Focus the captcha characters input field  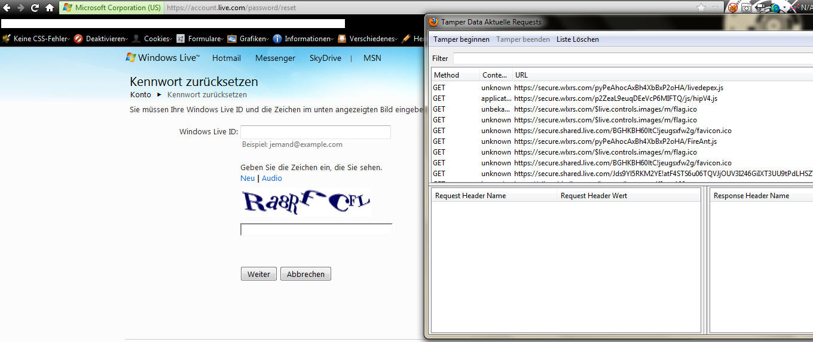coord(316,229)
